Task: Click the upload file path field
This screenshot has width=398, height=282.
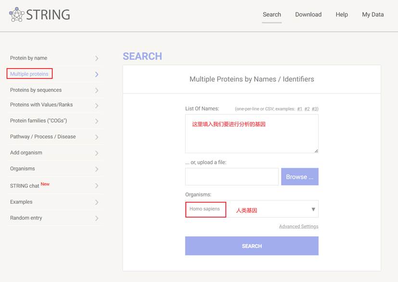Action: [232, 176]
